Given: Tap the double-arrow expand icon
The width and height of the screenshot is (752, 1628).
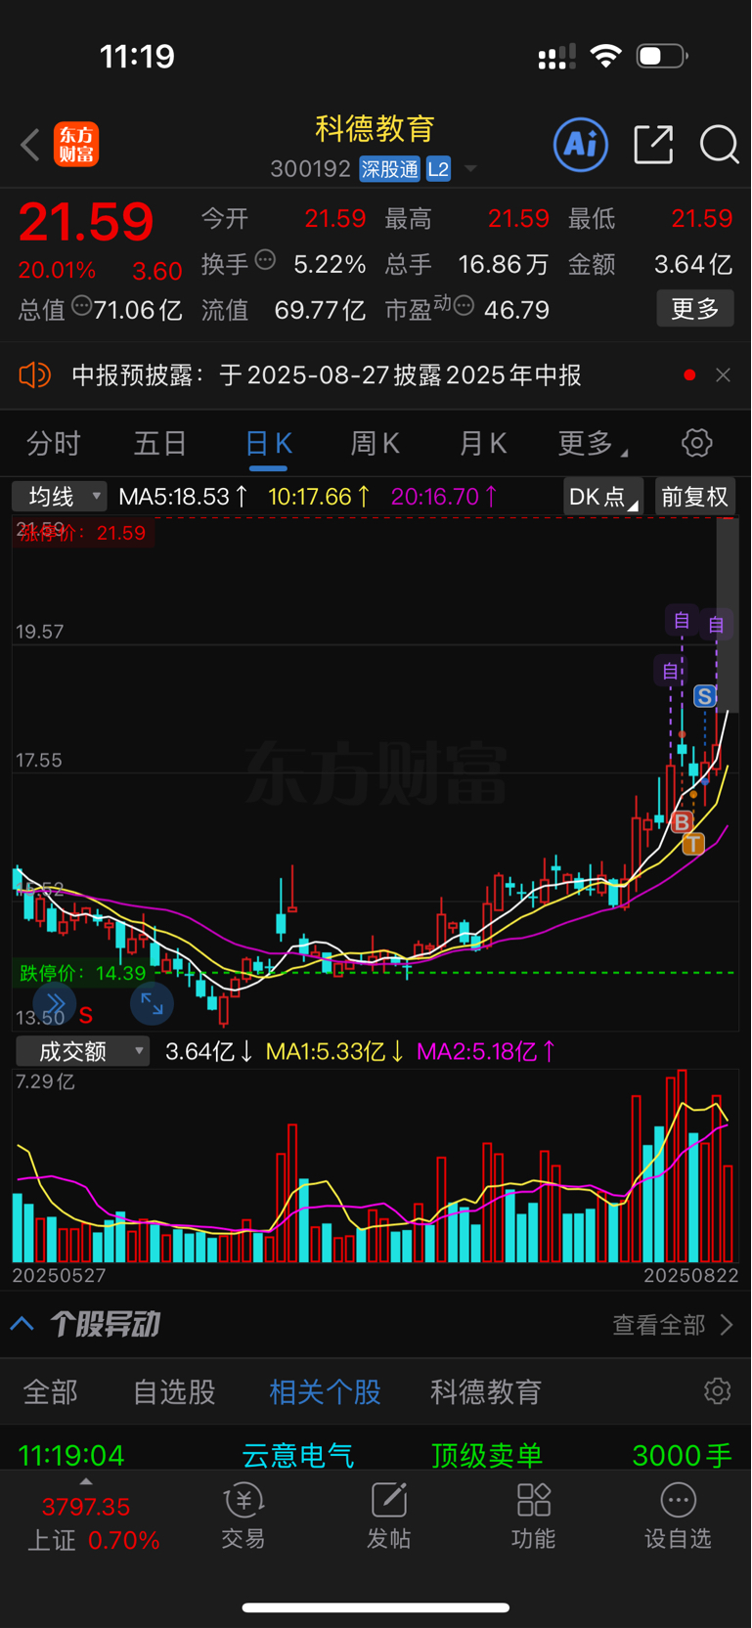Looking at the screenshot, I should pos(55,1003).
